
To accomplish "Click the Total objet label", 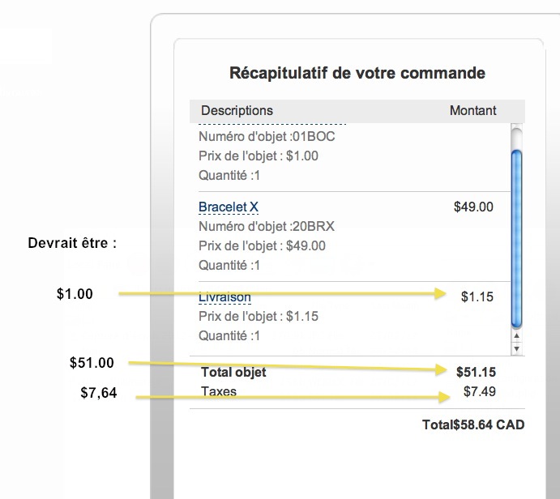I will (x=233, y=373).
